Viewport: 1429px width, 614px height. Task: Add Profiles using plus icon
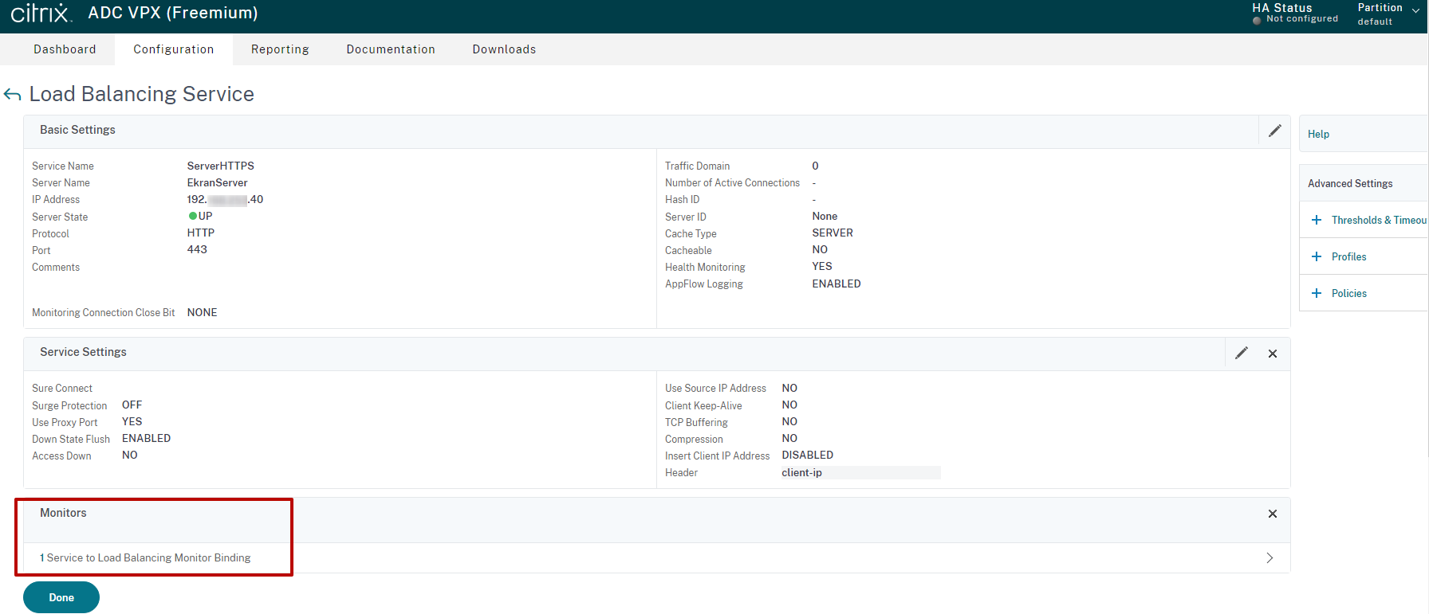pos(1316,256)
